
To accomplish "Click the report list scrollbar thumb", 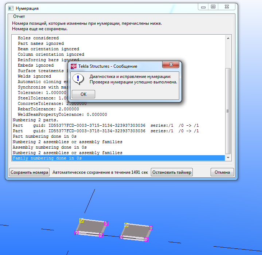I will click(228, 111).
